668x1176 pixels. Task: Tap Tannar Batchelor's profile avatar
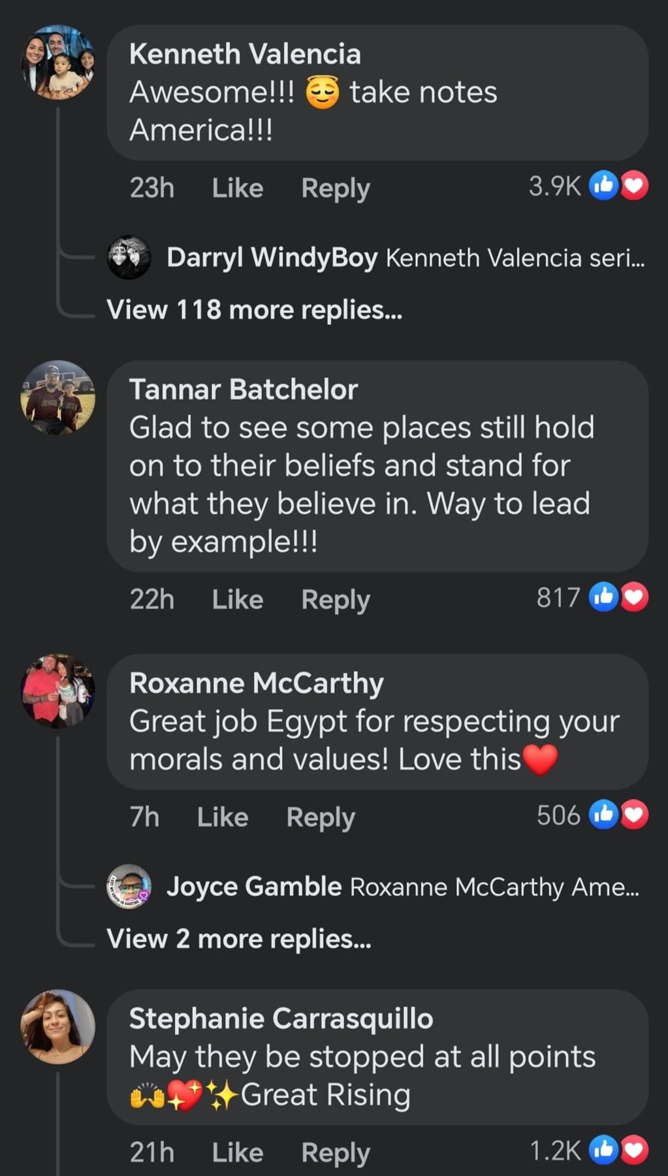[x=58, y=397]
